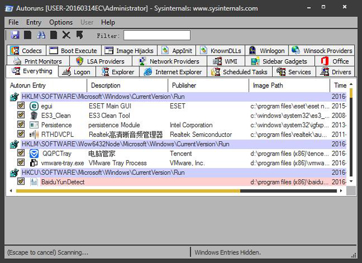Switch to the Winlogon tab
The width and height of the screenshot is (362, 263).
tap(267, 50)
